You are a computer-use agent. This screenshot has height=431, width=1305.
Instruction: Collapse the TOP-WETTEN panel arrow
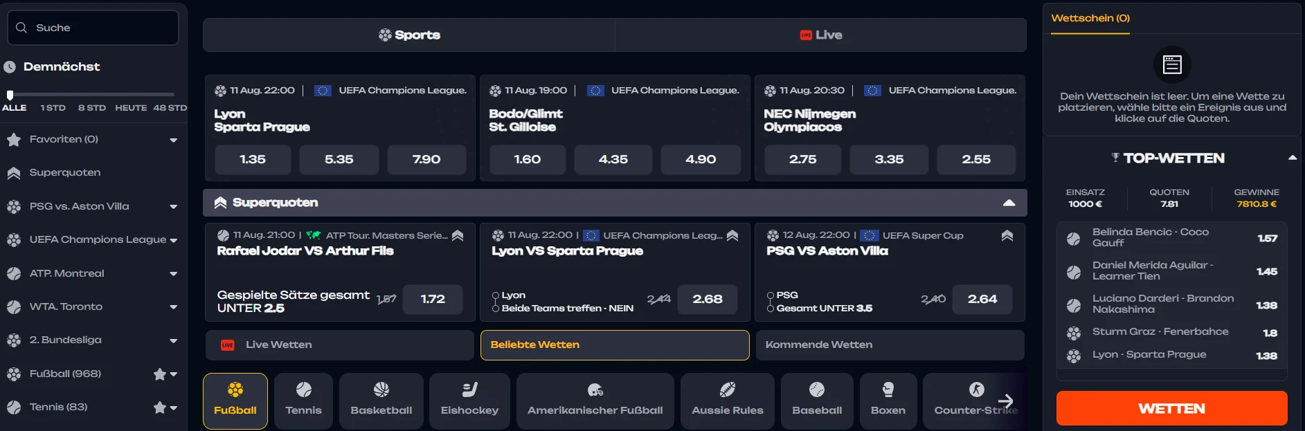pos(1292,158)
